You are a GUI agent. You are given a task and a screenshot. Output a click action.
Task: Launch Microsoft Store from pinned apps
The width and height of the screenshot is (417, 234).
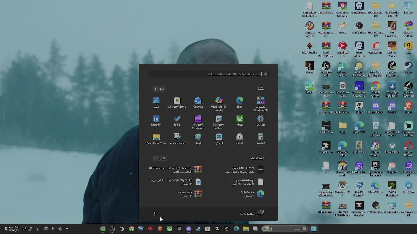(x=177, y=103)
